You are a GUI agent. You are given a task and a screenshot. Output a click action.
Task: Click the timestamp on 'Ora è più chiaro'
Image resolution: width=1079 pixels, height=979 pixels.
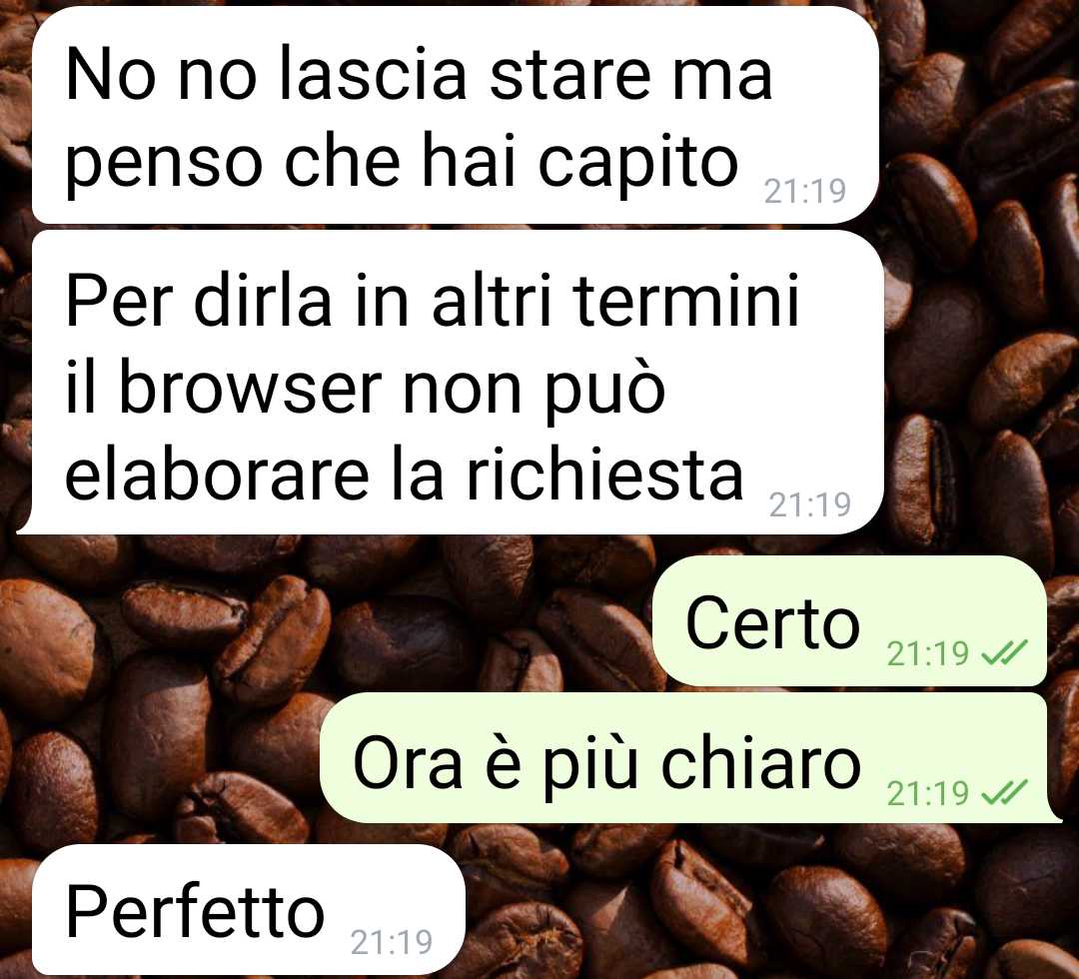(927, 793)
